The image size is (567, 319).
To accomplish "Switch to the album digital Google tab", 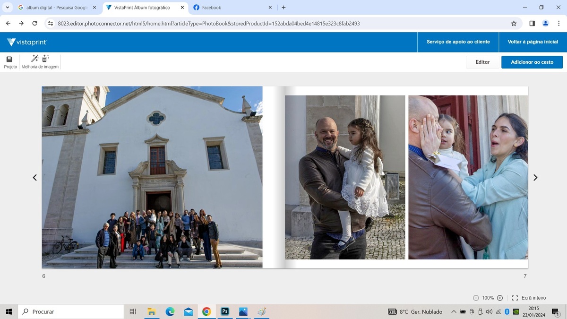I will coord(57,8).
